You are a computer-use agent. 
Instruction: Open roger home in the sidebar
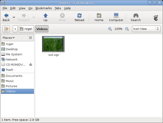17,44
